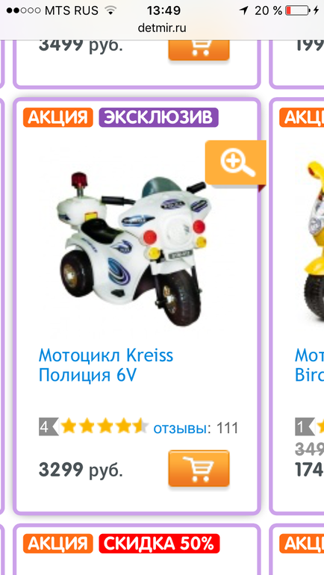Tap the location arrow icon in status bar
The width and height of the screenshot is (324, 575).
243,10
